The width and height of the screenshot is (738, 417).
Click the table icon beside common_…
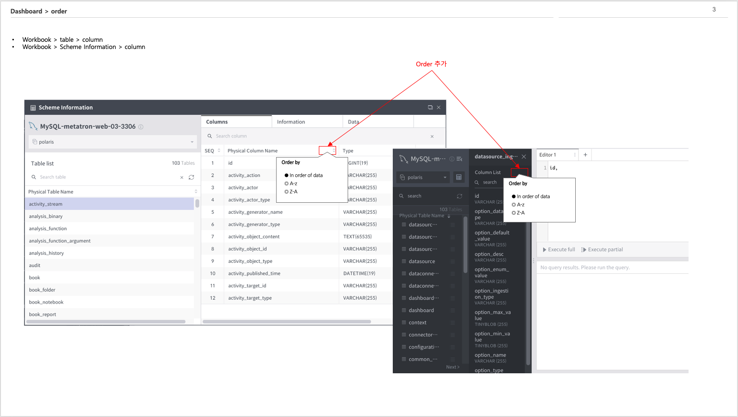coord(404,359)
